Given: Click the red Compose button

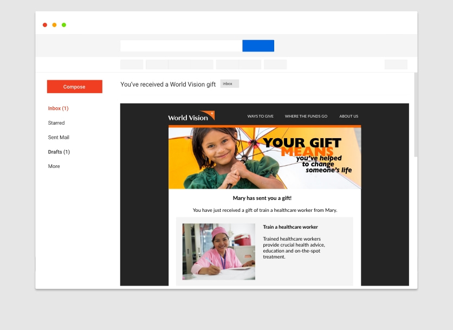Looking at the screenshot, I should coord(75,86).
